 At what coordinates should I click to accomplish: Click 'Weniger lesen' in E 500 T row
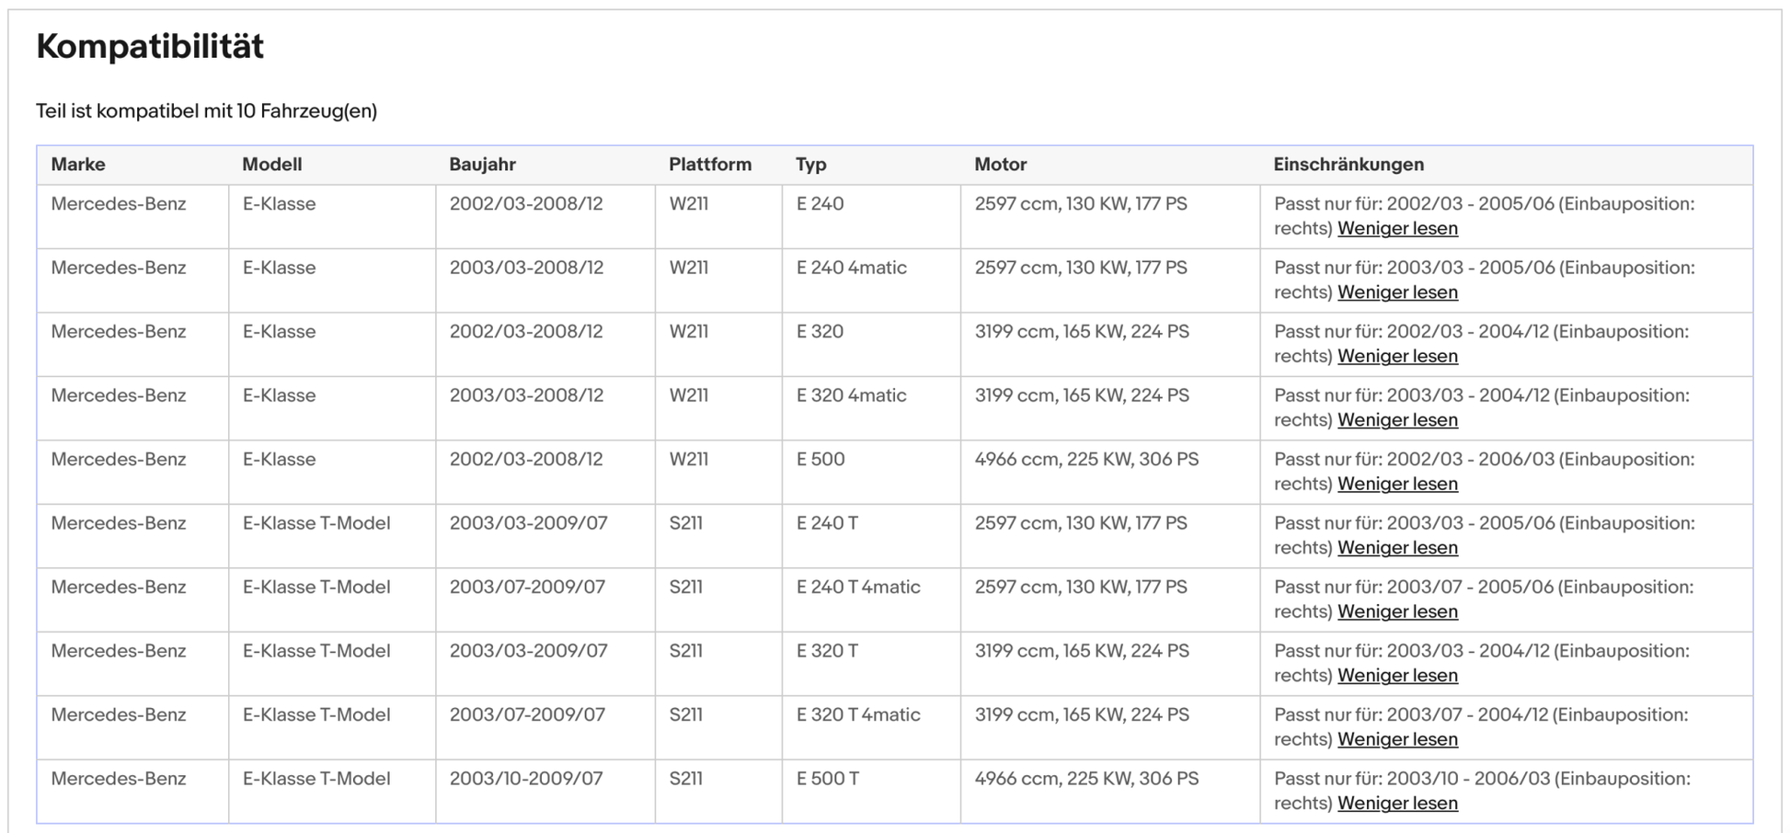1396,804
